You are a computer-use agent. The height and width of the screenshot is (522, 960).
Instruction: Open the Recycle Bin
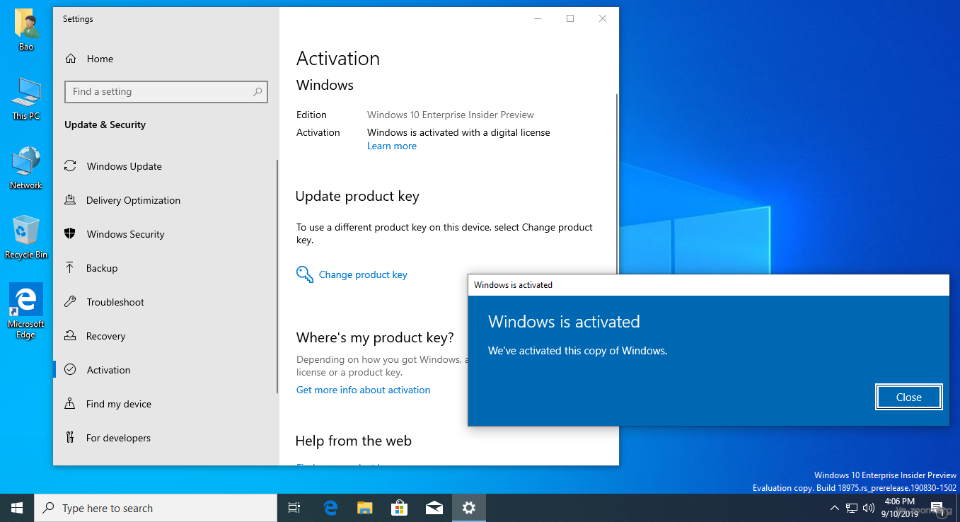pyautogui.click(x=26, y=238)
